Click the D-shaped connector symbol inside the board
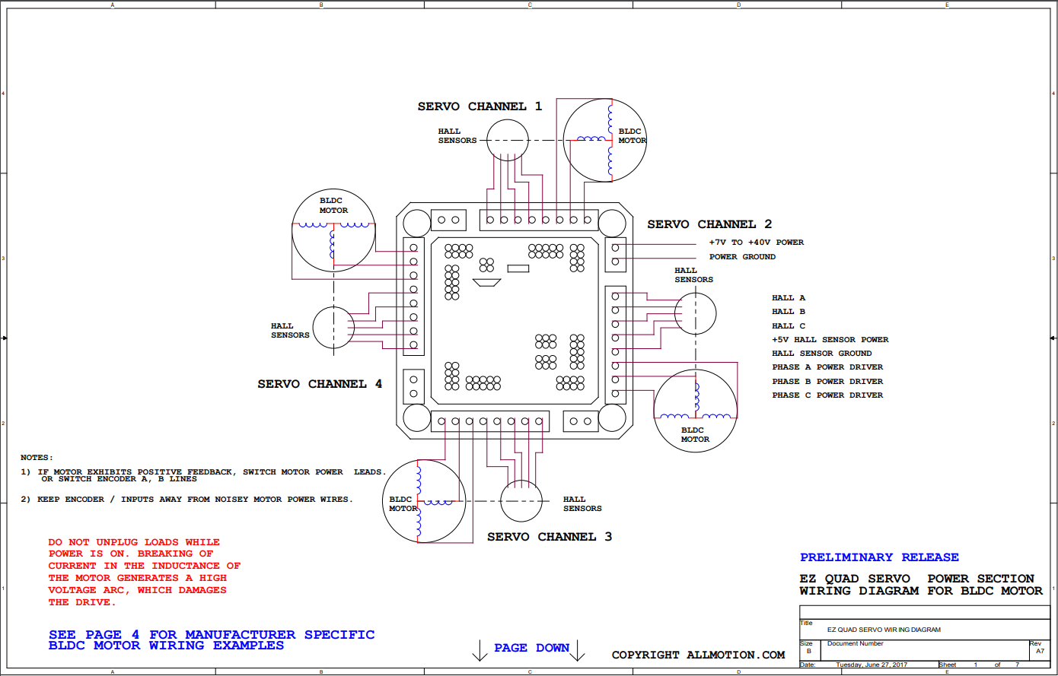Screen dimensions: 1058x676 point(487,283)
